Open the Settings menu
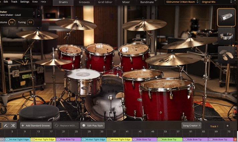The width and height of the screenshot is (238, 142). click(25, 2)
